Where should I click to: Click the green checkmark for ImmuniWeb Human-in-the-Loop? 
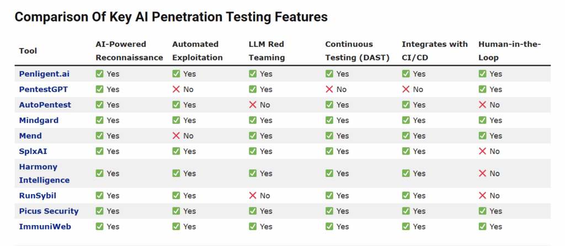pyautogui.click(x=482, y=226)
